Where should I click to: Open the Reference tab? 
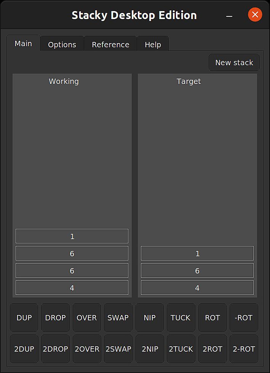(x=110, y=45)
